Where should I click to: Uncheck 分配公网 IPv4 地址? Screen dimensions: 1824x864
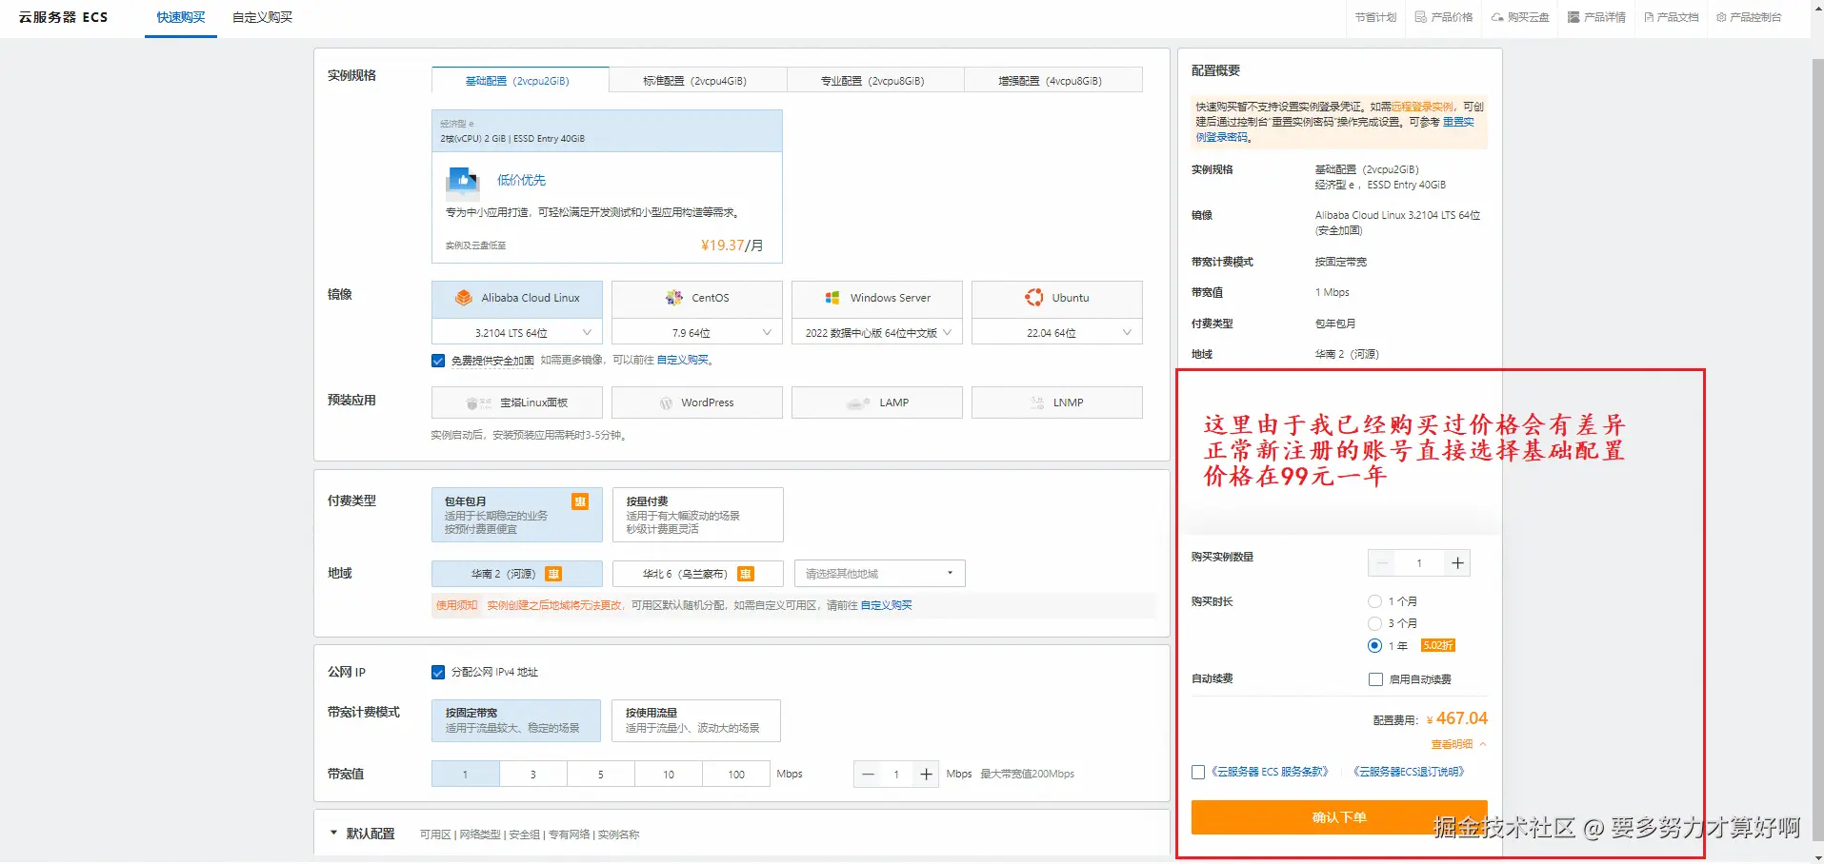pos(438,672)
